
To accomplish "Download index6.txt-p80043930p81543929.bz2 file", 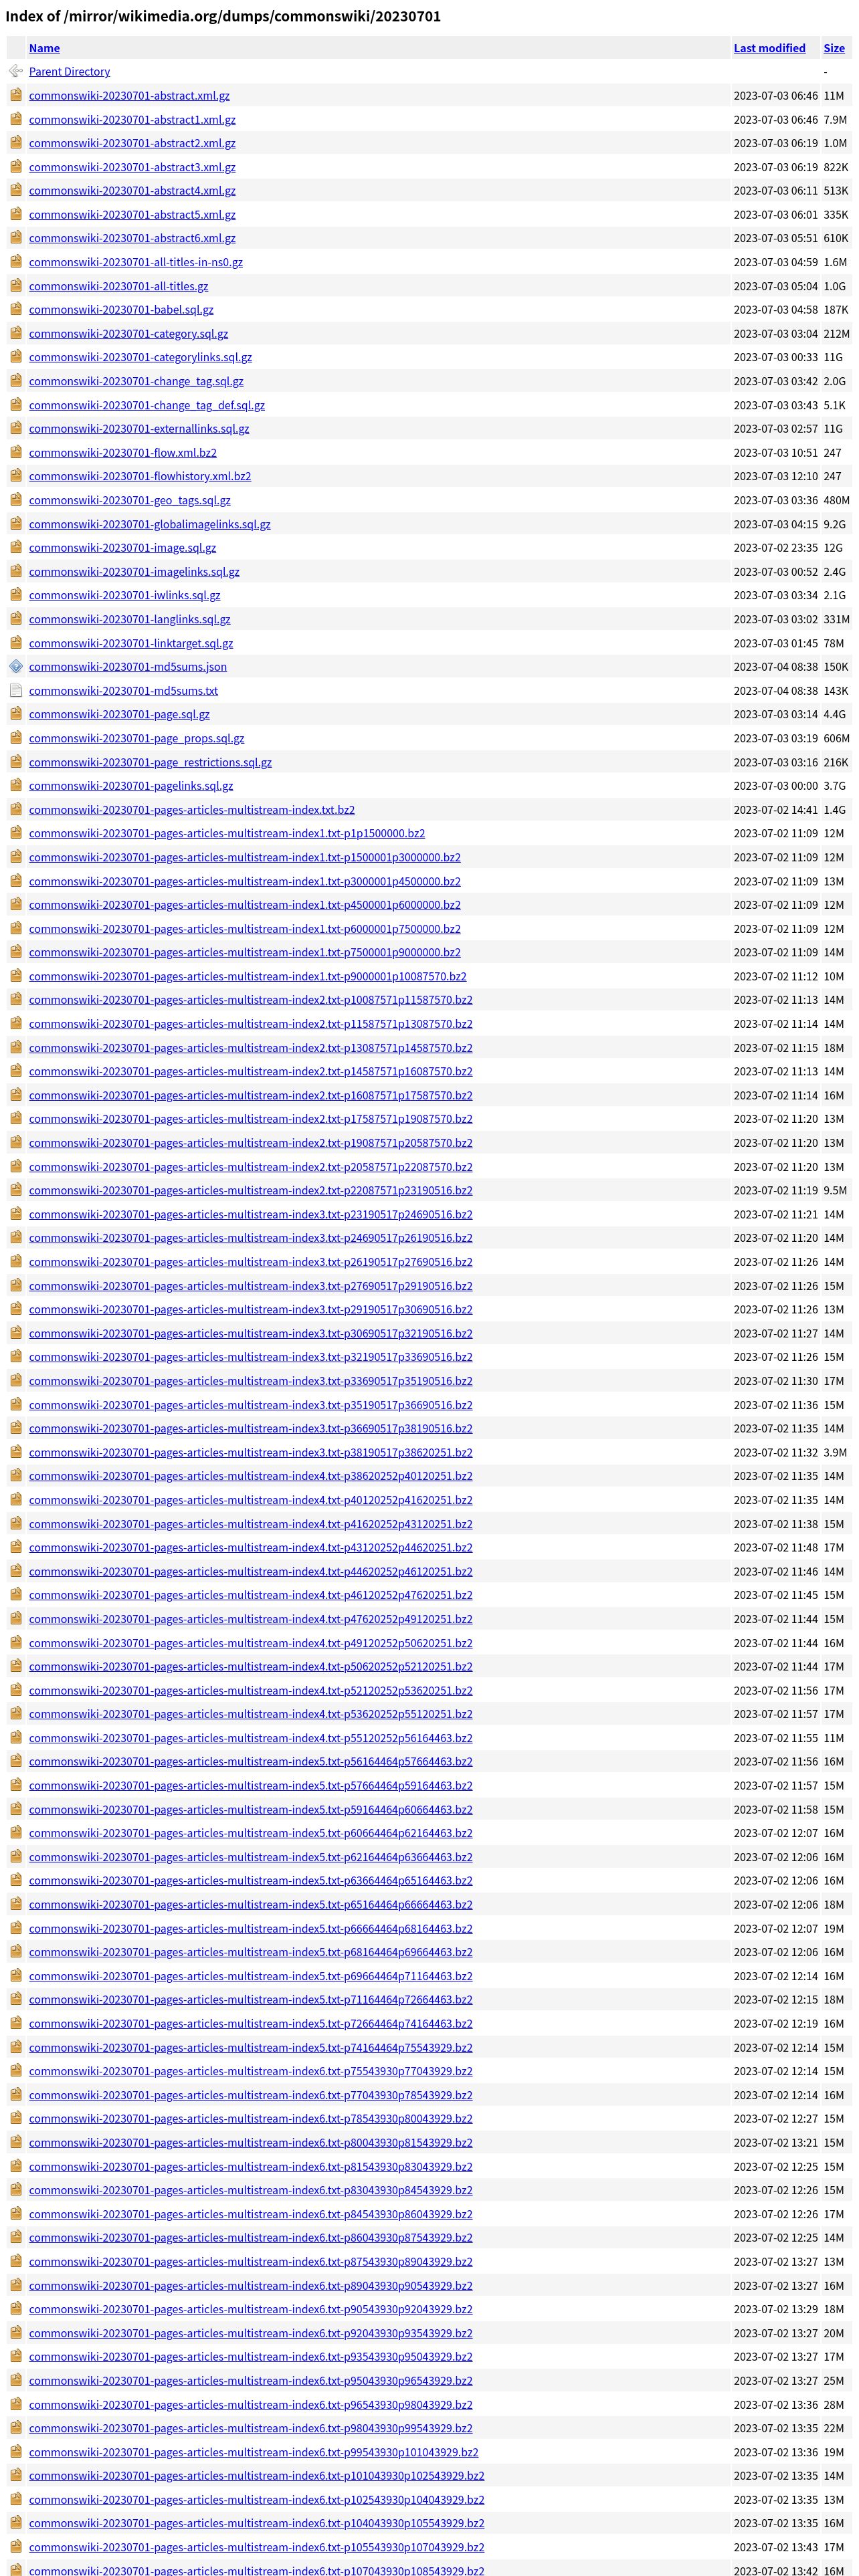I will pos(250,2142).
